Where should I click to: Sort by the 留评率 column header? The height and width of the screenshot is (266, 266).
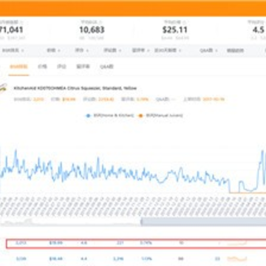(x=141, y=50)
